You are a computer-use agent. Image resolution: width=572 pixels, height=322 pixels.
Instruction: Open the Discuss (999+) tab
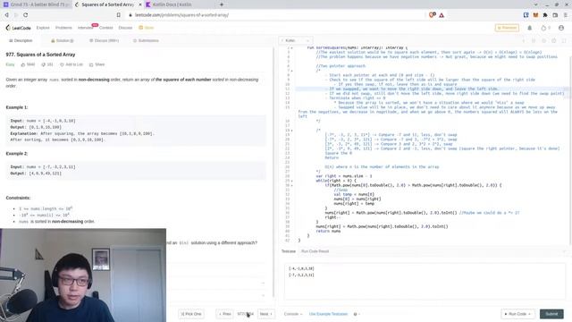click(104, 40)
